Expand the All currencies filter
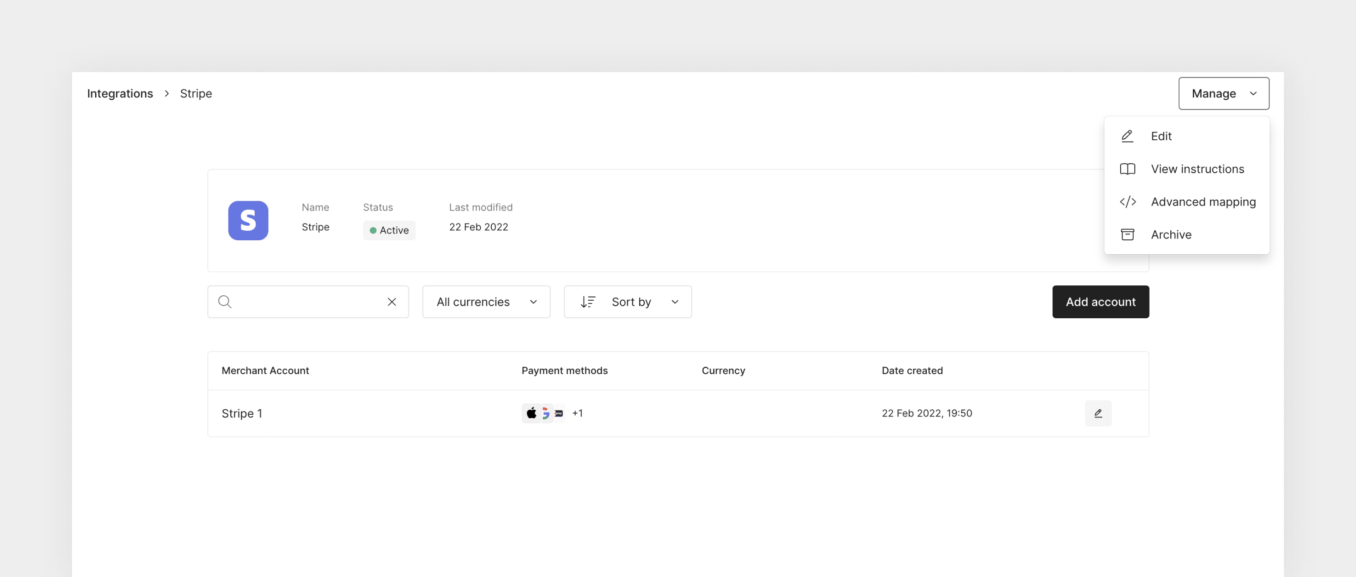This screenshot has width=1356, height=577. (x=486, y=302)
